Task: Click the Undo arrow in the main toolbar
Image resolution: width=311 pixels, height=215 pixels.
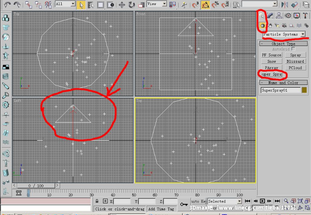Action: [x=7, y=5]
